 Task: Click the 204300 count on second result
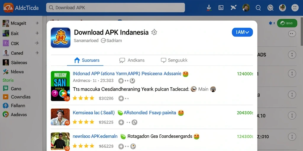[x=245, y=113]
